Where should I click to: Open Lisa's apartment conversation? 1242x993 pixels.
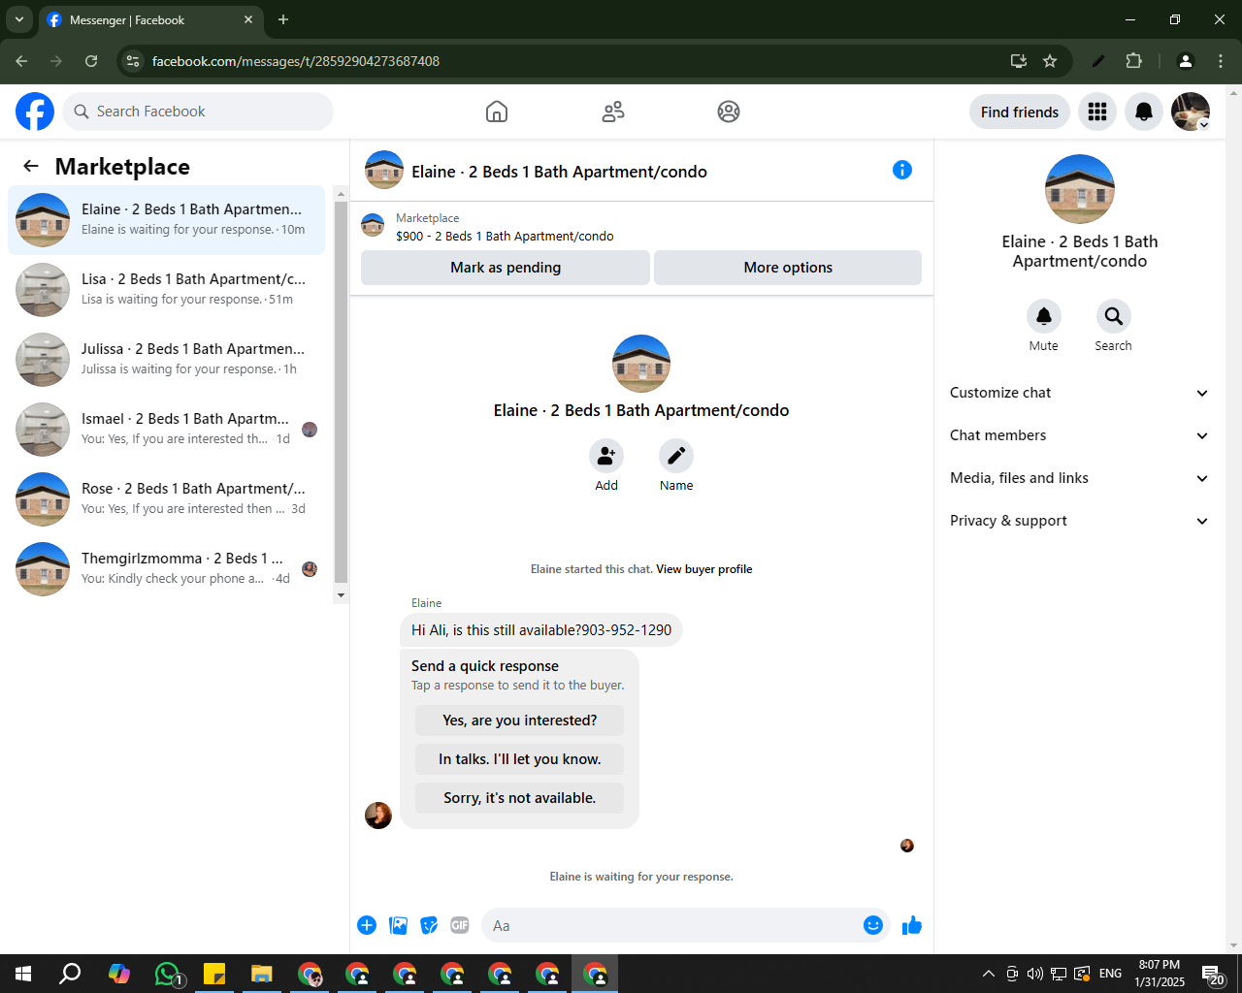tap(166, 290)
